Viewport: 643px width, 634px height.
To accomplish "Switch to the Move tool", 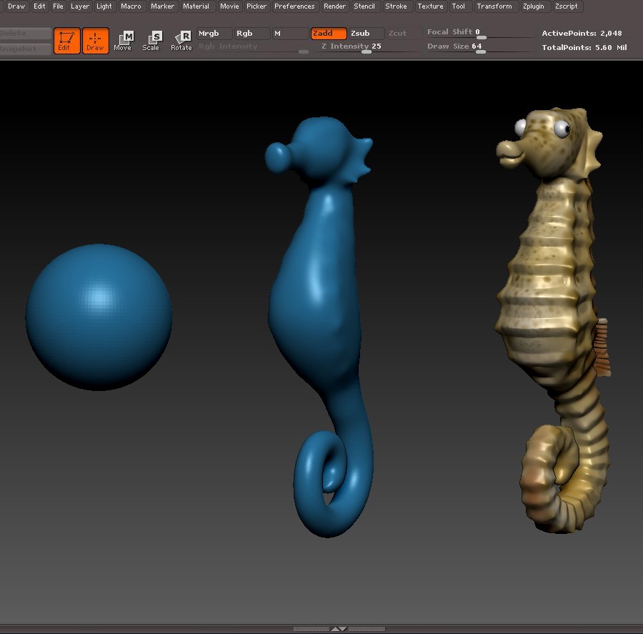I will click(123, 41).
